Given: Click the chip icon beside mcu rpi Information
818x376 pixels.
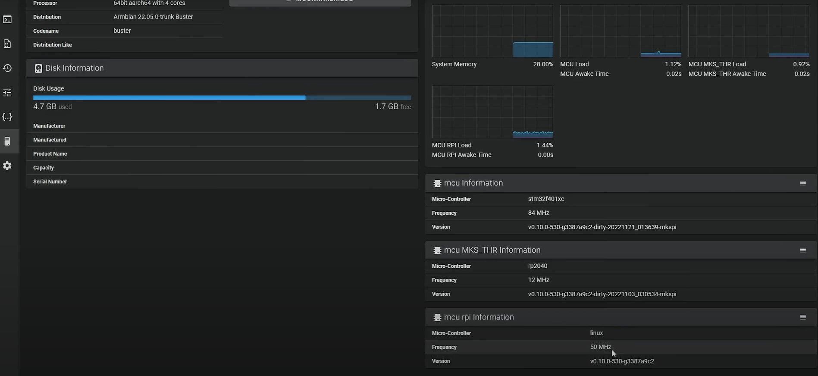Looking at the screenshot, I should tap(437, 317).
